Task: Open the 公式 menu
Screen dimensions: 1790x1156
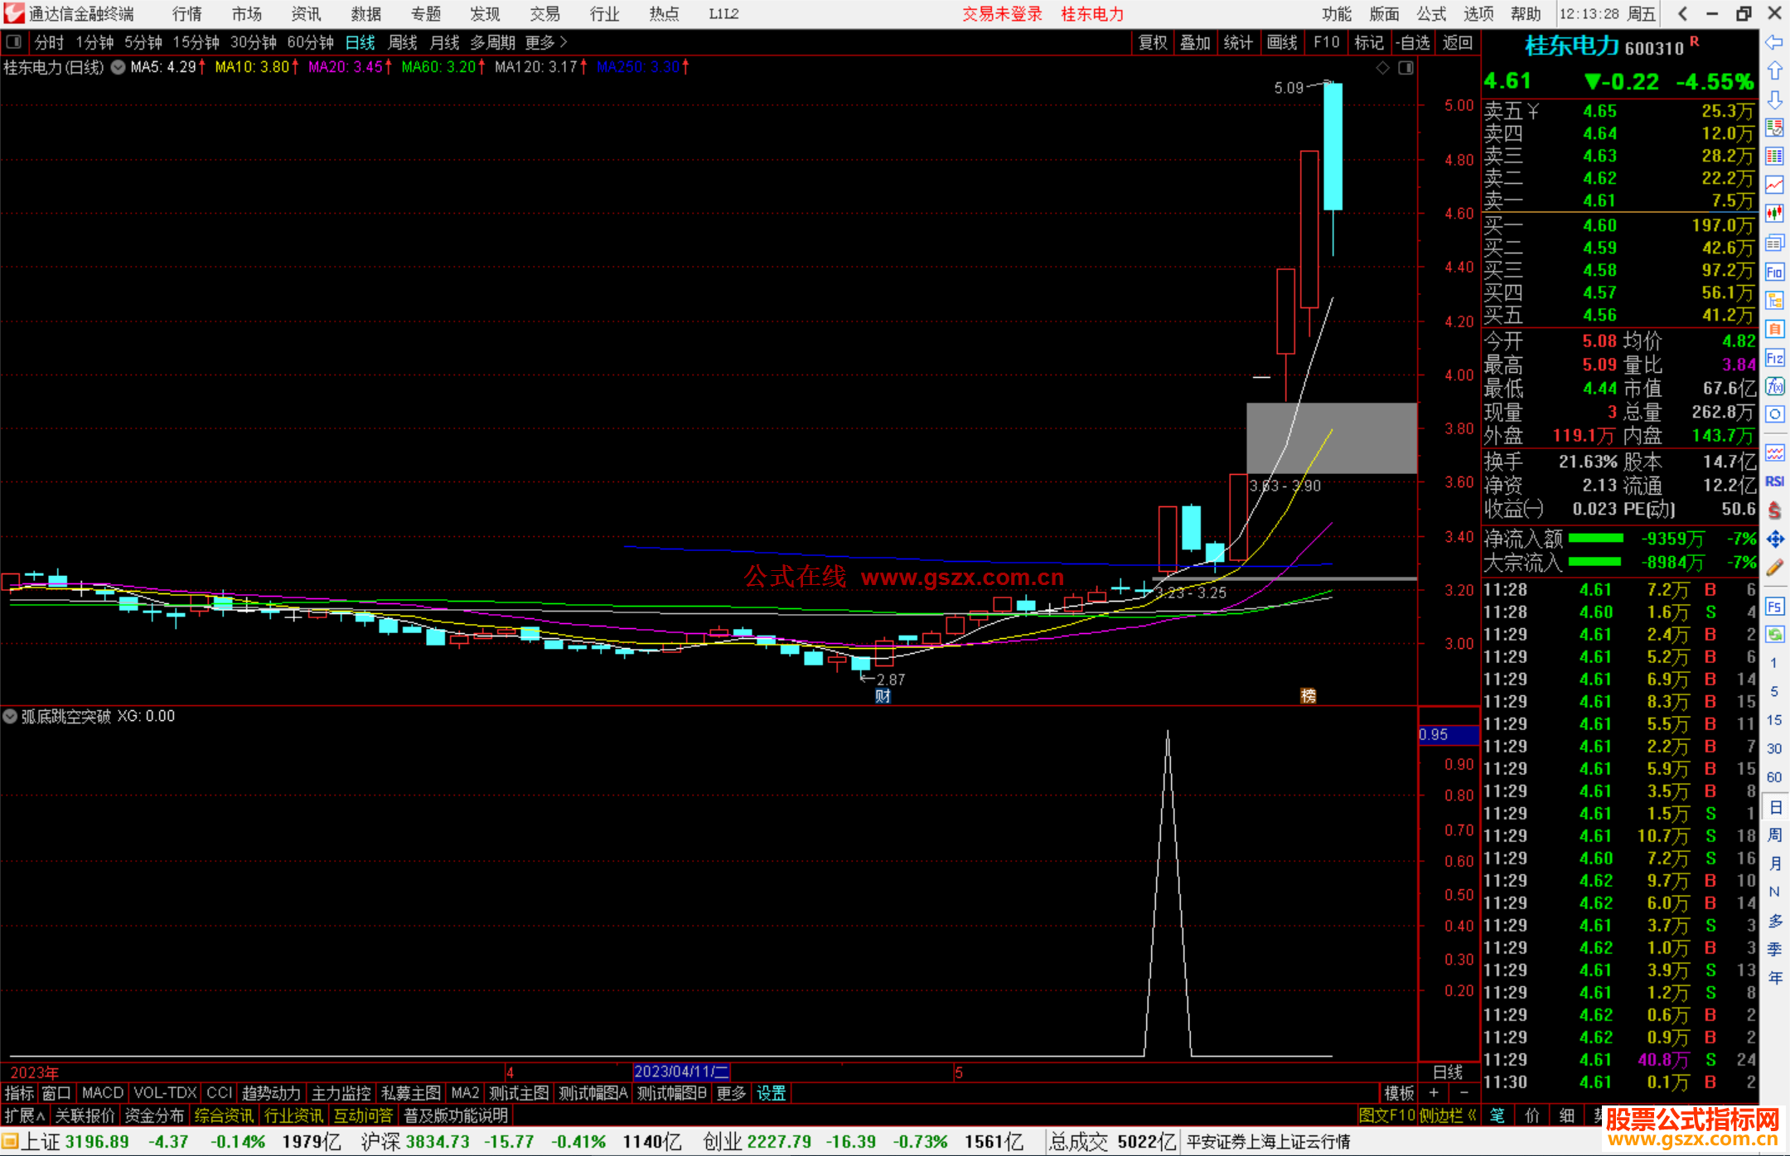Action: coord(1431,14)
